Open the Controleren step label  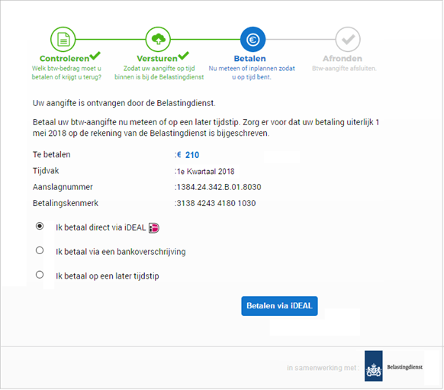click(65, 58)
